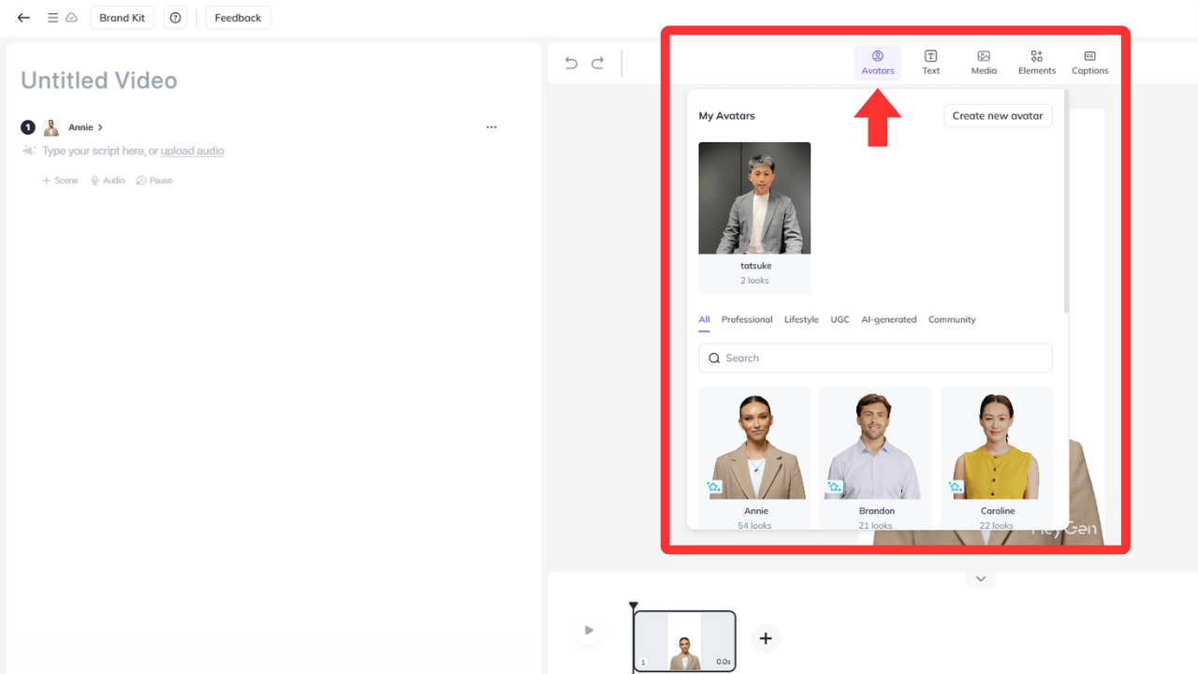Click the "54 looks" text under Annie
Screen dimensions: 1198x674
[x=754, y=526]
